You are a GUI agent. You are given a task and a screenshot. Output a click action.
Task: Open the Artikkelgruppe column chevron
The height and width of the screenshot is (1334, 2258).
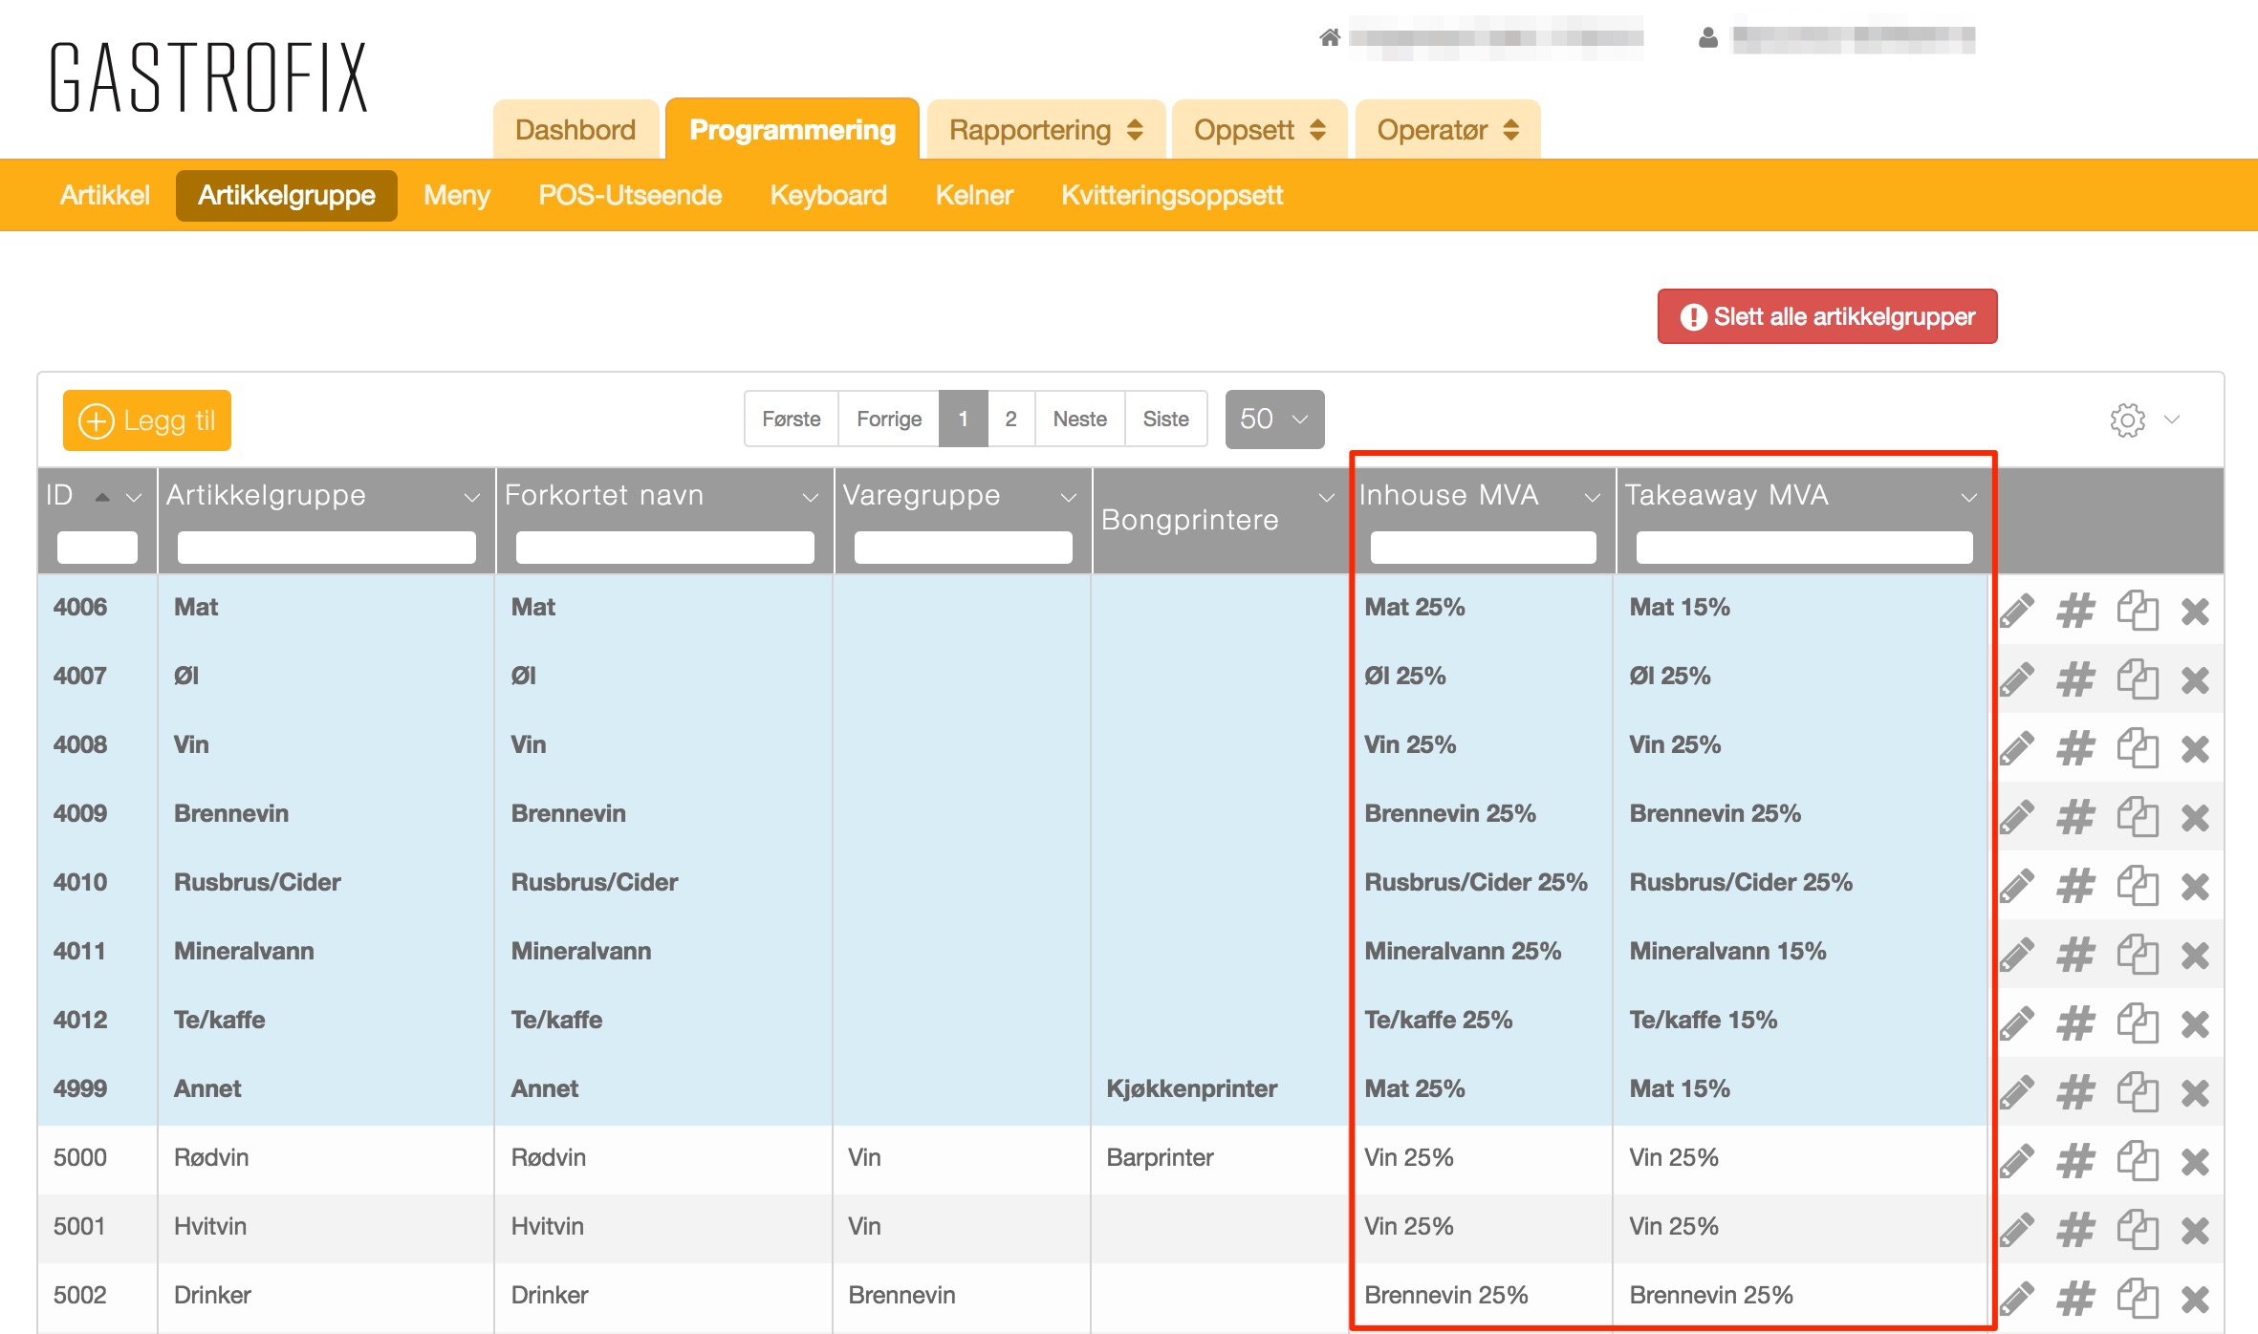(x=471, y=497)
